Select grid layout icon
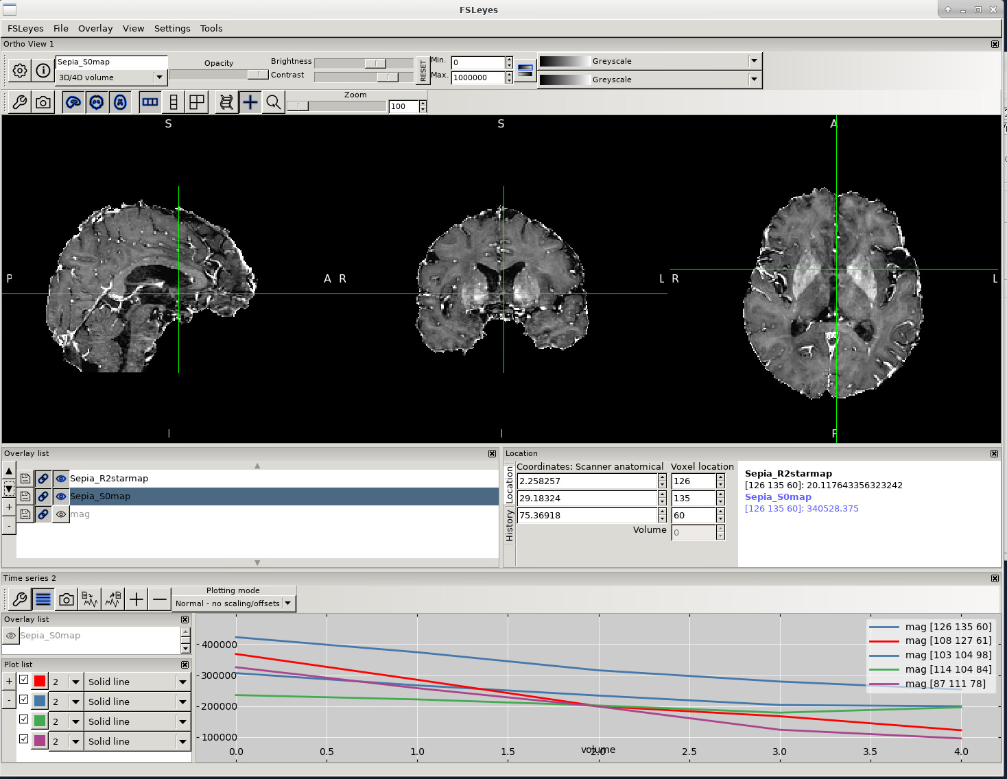 coord(197,102)
